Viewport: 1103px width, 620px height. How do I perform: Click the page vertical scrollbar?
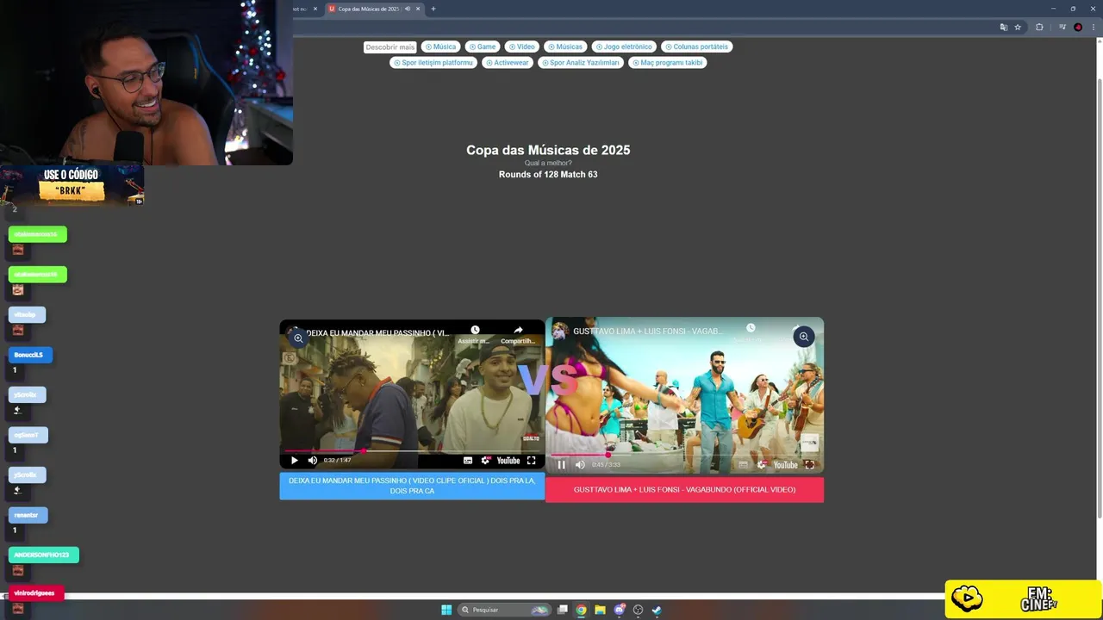coord(1099,297)
